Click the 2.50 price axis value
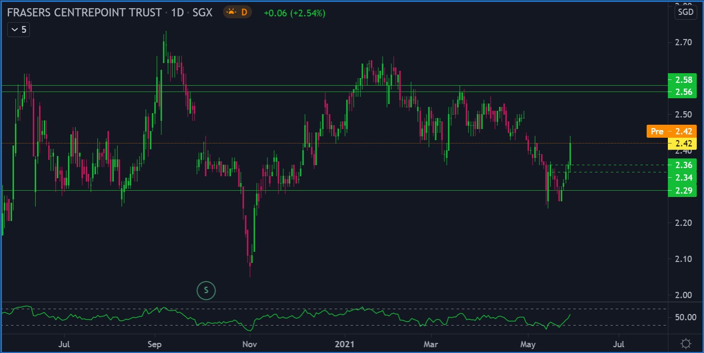704x353 pixels. pos(683,115)
